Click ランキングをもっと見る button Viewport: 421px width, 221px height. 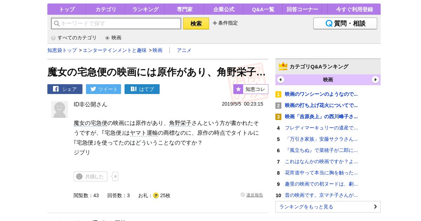pyautogui.click(x=328, y=207)
